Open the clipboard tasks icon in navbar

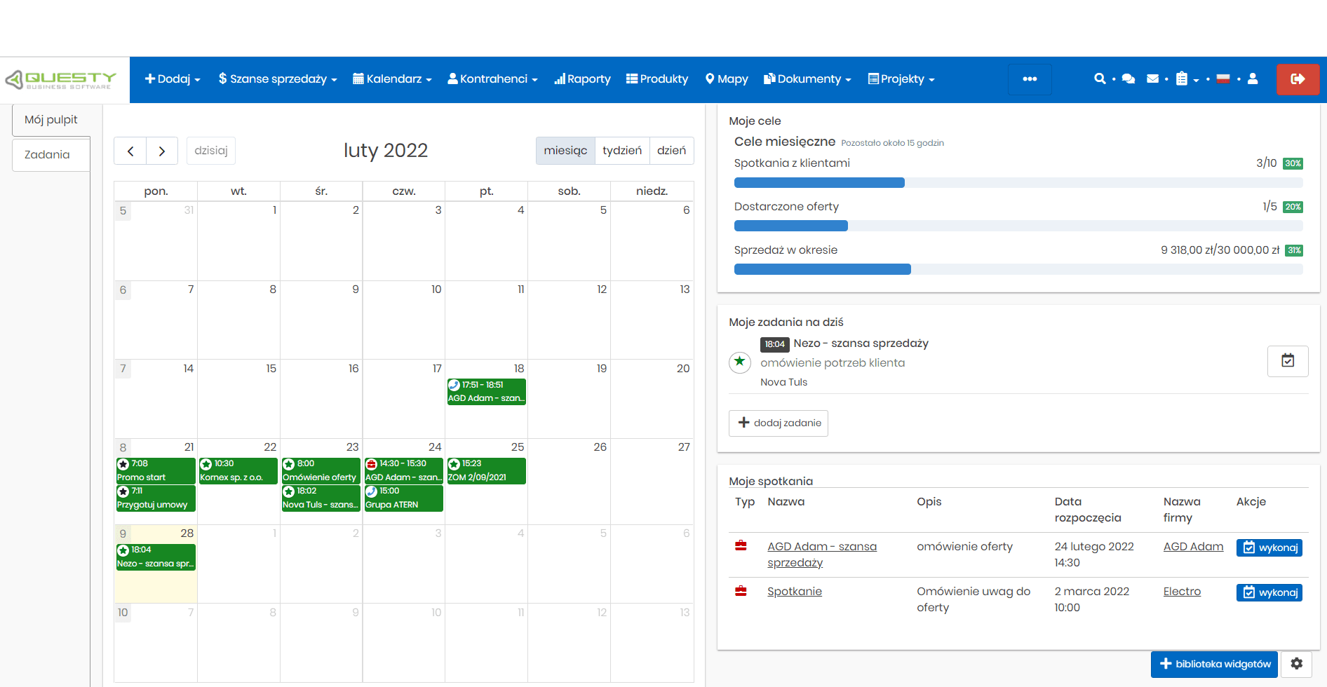pyautogui.click(x=1182, y=79)
